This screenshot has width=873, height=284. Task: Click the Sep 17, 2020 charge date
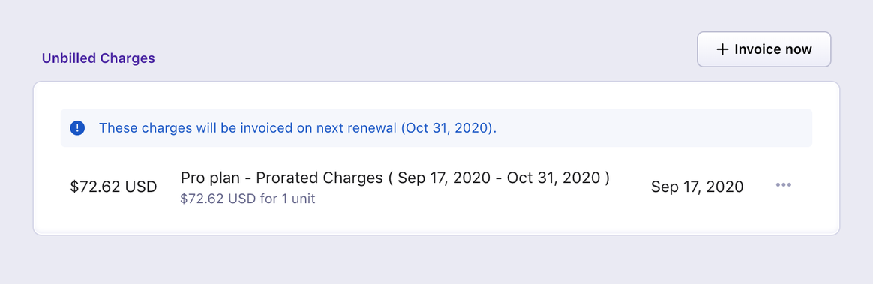click(x=697, y=187)
